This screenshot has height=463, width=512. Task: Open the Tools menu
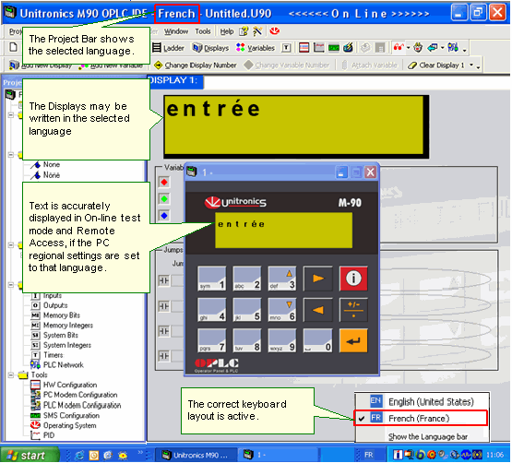tap(203, 31)
